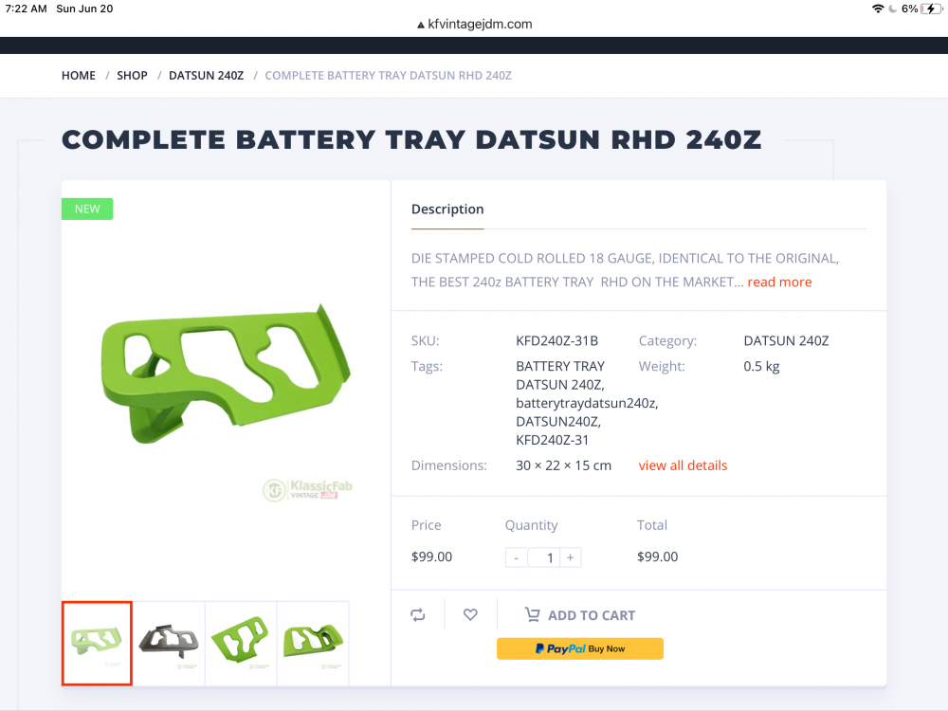Increase quantity with plus button

tap(570, 557)
